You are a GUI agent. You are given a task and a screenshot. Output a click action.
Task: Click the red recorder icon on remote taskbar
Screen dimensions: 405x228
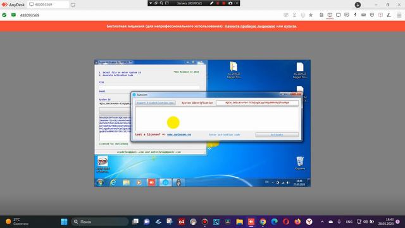tap(152, 182)
